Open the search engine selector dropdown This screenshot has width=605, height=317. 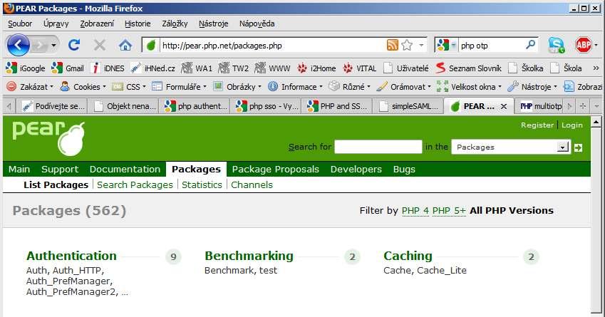[x=446, y=45]
